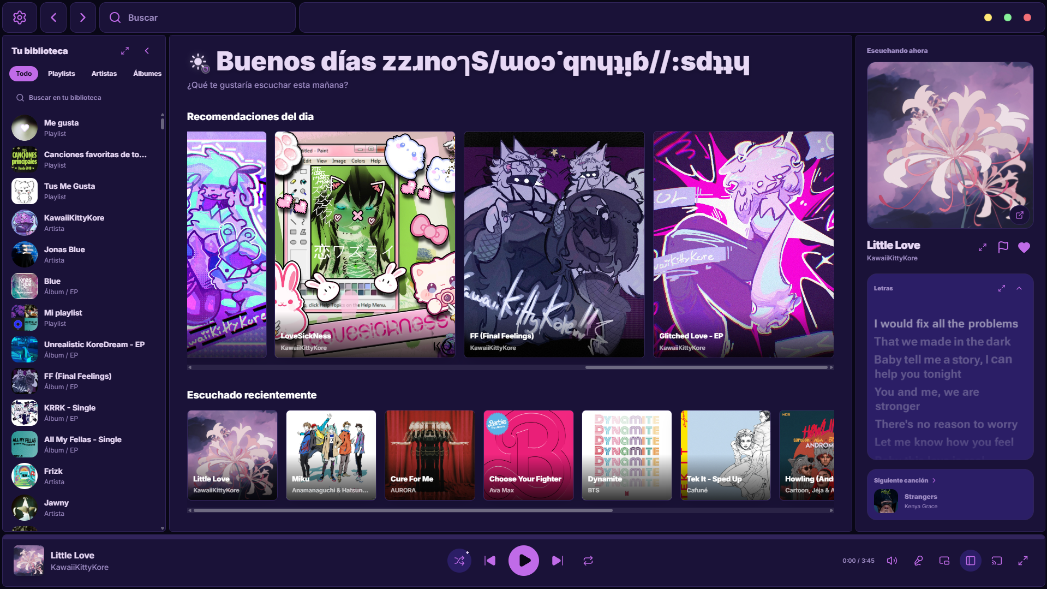
Task: Click the Buscar en tu biblioteca field
Action: (x=85, y=98)
